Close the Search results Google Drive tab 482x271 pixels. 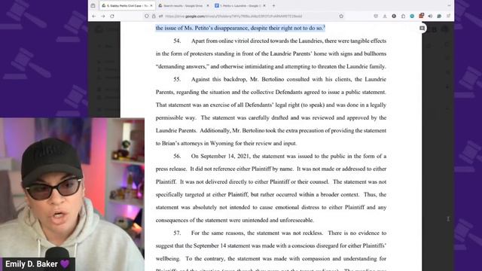[x=208, y=5]
